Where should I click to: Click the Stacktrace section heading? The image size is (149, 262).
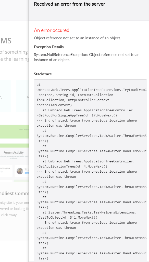pyautogui.click(x=43, y=74)
